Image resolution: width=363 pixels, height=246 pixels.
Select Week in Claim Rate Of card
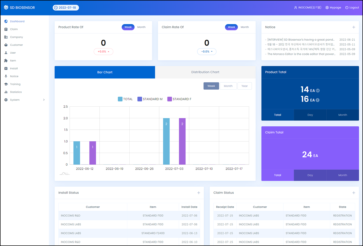click(x=231, y=27)
